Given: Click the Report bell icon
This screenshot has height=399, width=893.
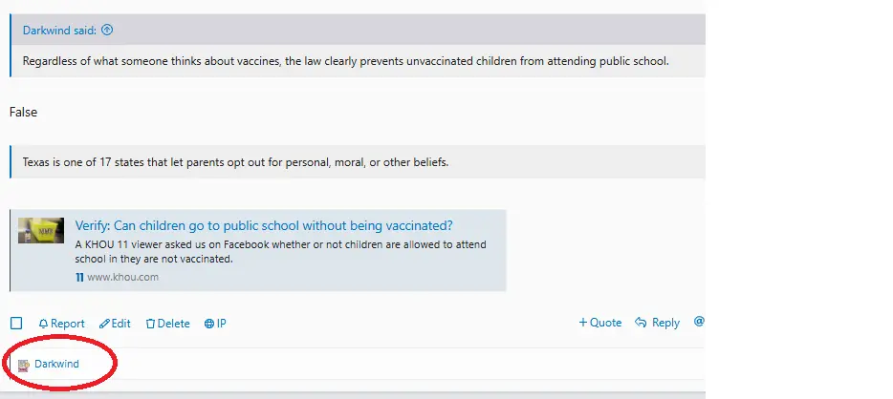Looking at the screenshot, I should coord(43,324).
